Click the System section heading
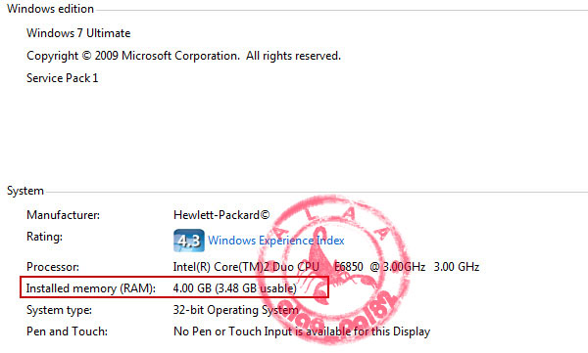 pos(25,191)
